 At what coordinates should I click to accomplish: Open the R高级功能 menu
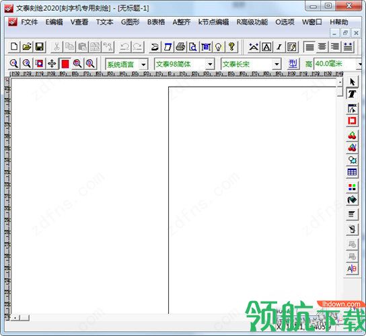click(x=252, y=22)
